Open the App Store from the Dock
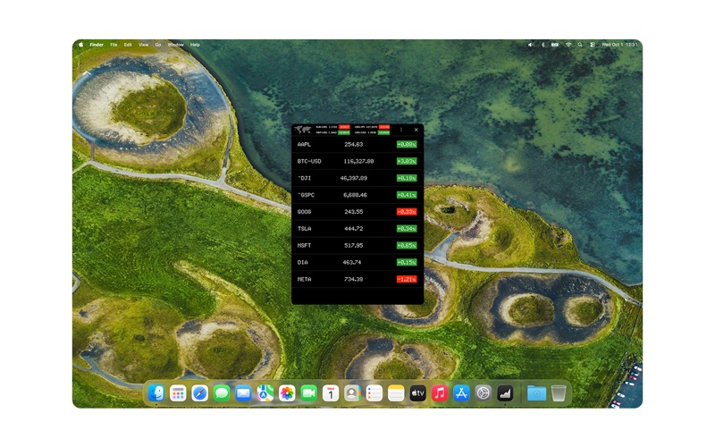Image resolution: width=715 pixels, height=447 pixels. (x=461, y=393)
